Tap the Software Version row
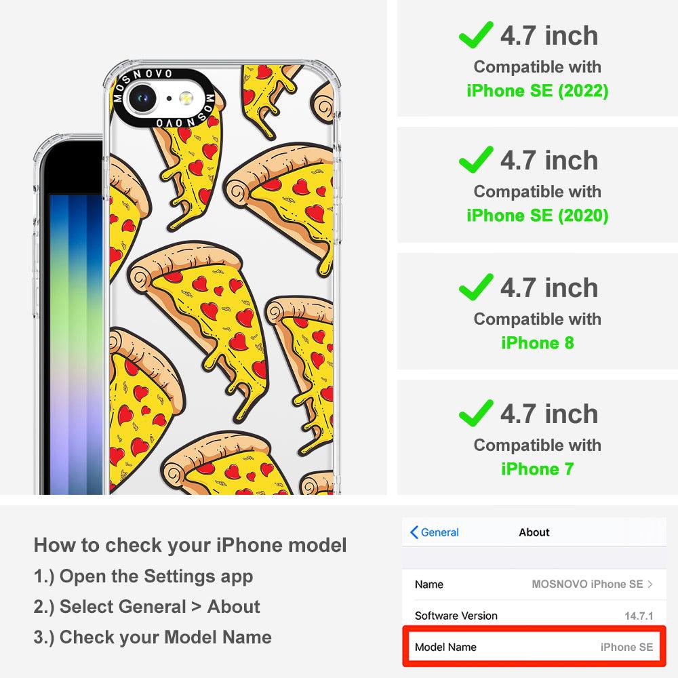 pos(534,616)
